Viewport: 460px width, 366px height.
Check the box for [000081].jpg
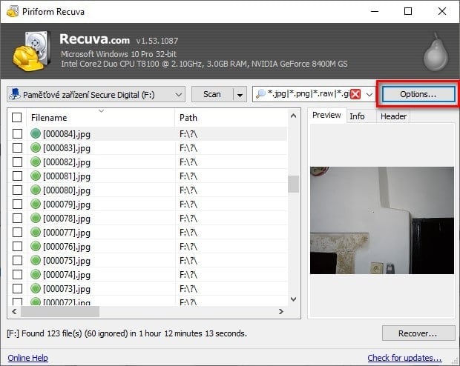pos(17,176)
